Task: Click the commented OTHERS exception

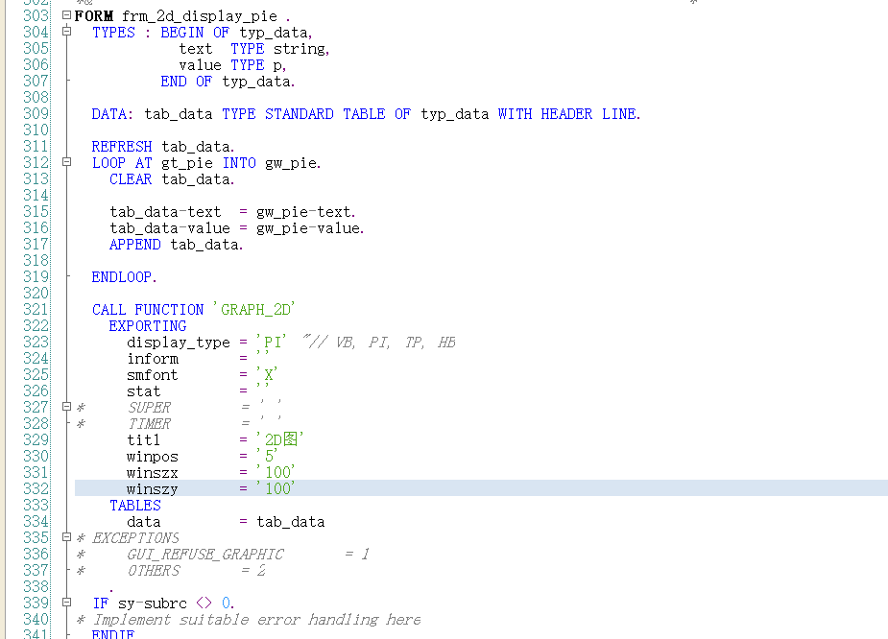Action: pyautogui.click(x=154, y=571)
